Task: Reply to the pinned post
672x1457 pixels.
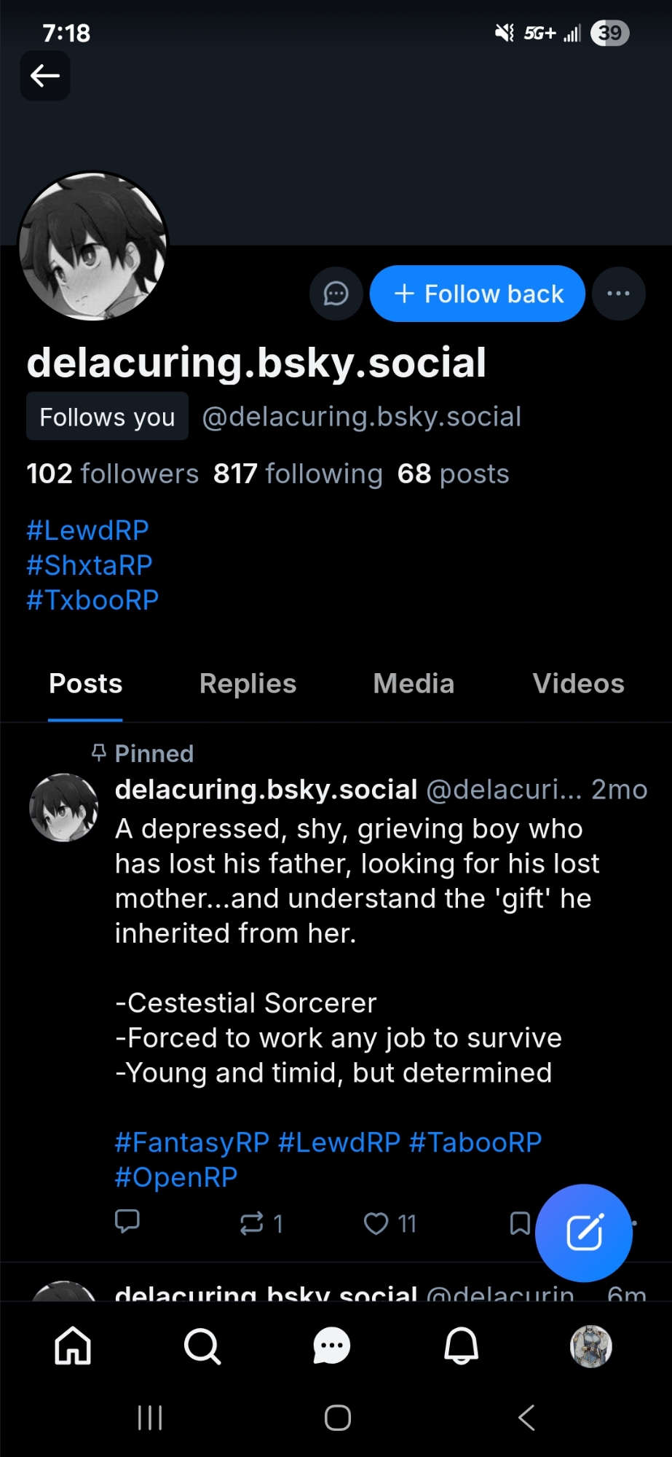Action: (127, 1221)
